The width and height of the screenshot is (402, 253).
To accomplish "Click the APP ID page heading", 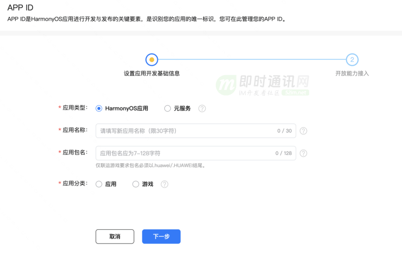I will tap(20, 8).
